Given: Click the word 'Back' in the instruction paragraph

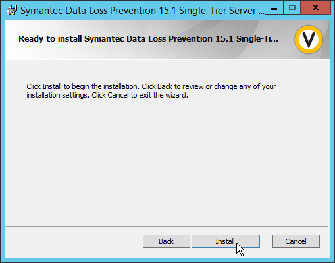Looking at the screenshot, I should [165, 86].
